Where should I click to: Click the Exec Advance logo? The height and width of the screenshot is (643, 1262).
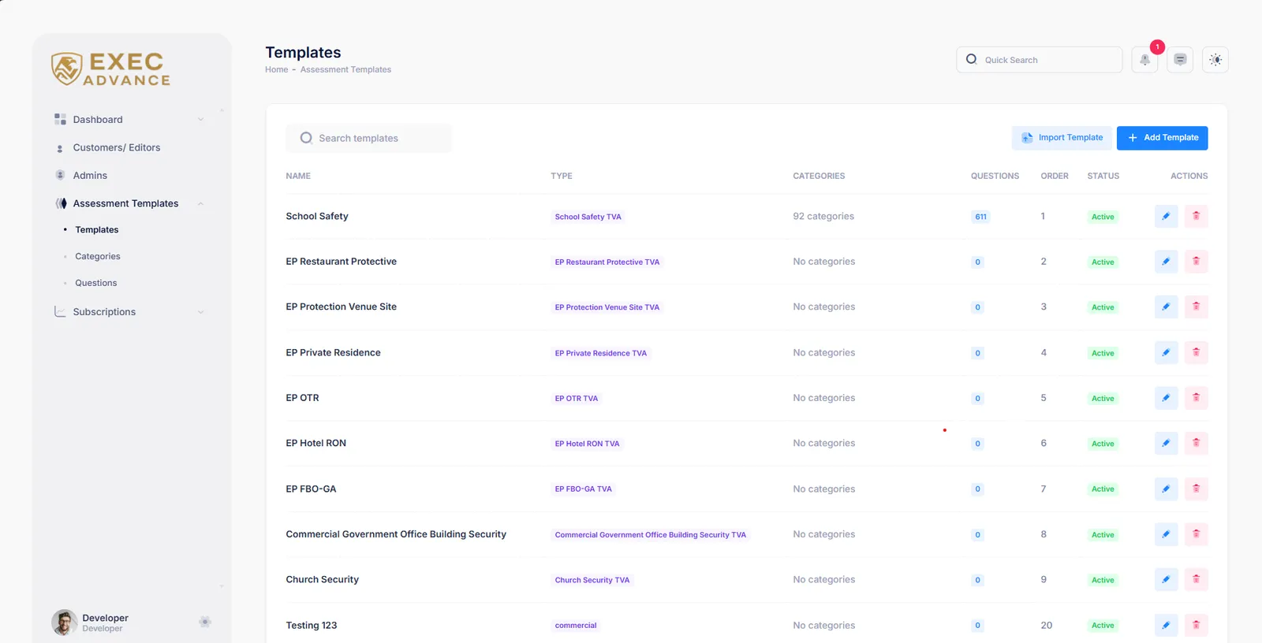[111, 69]
